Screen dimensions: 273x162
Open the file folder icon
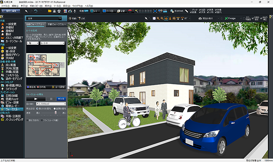coord(50,11)
